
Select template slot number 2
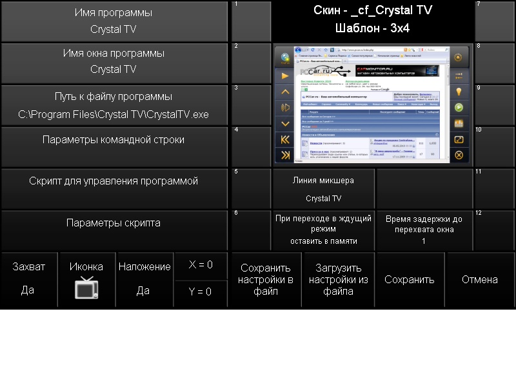(x=251, y=63)
